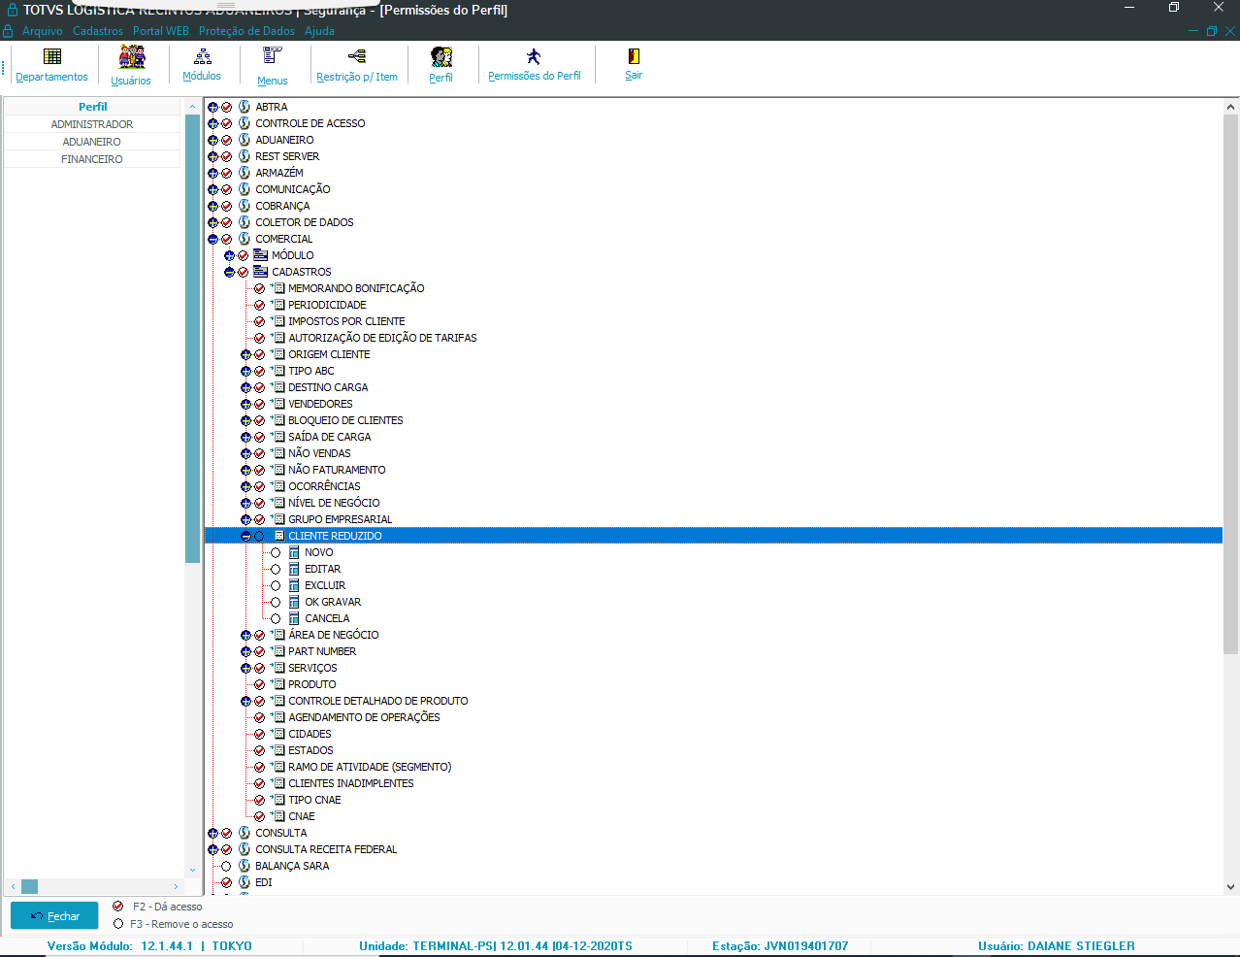Click the item icon next to CANCELA
The width and height of the screenshot is (1240, 957).
[294, 618]
